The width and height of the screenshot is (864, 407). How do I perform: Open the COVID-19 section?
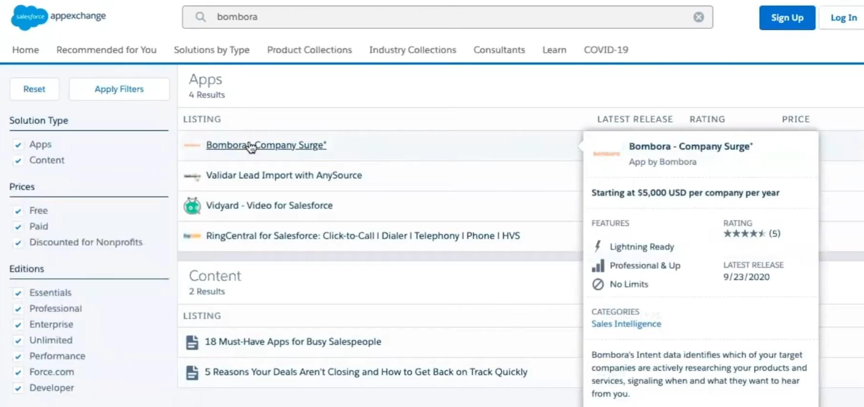pos(606,50)
